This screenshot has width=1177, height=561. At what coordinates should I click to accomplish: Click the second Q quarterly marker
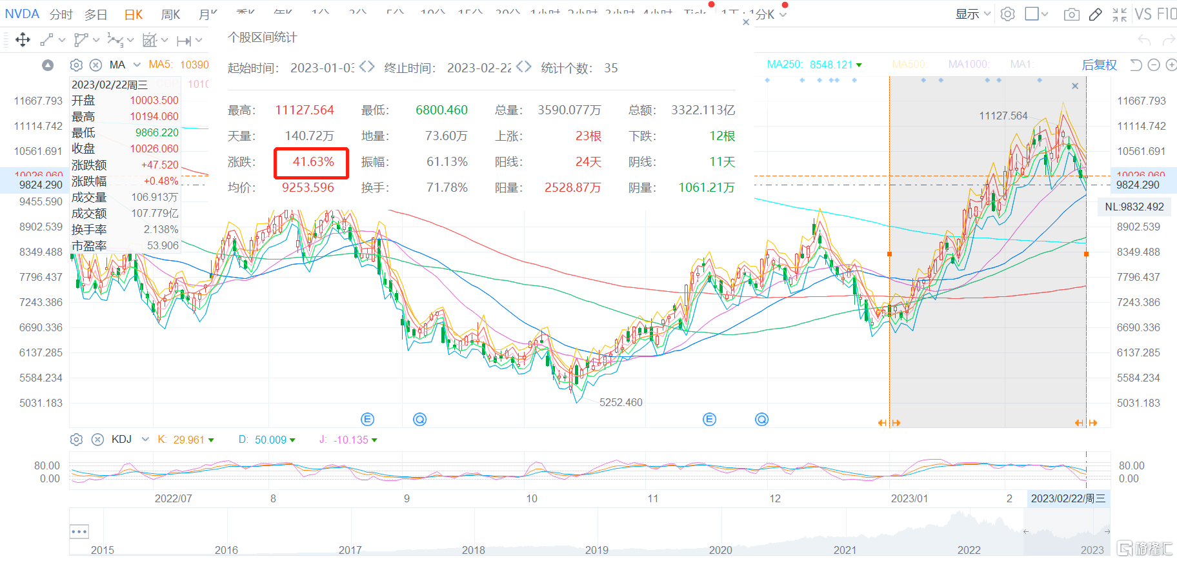762,420
